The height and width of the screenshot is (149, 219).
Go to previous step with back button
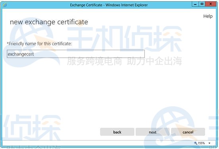click(x=117, y=132)
